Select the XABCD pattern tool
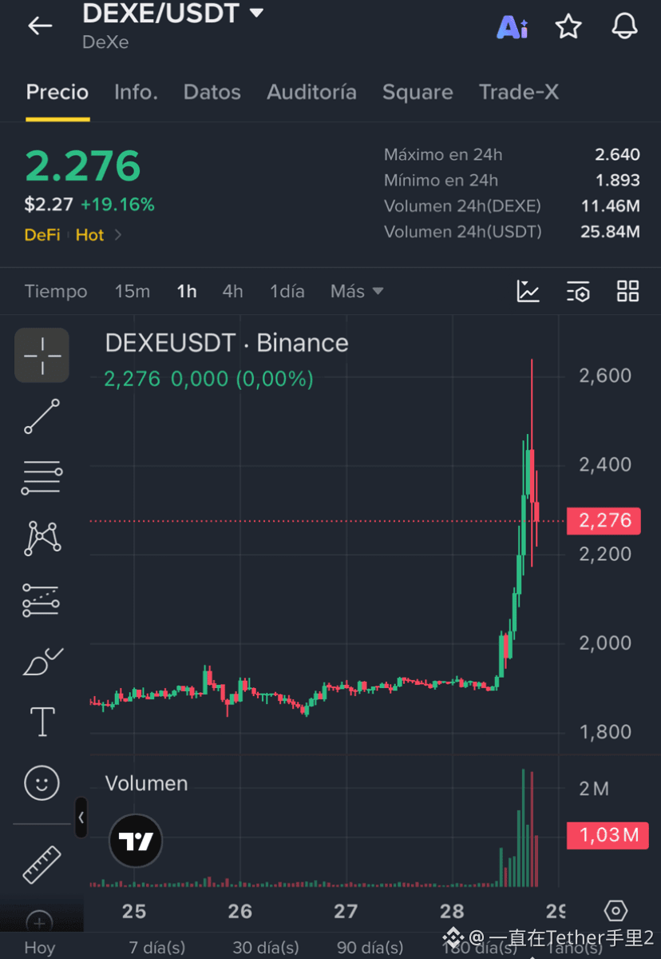661x959 pixels. coord(42,539)
